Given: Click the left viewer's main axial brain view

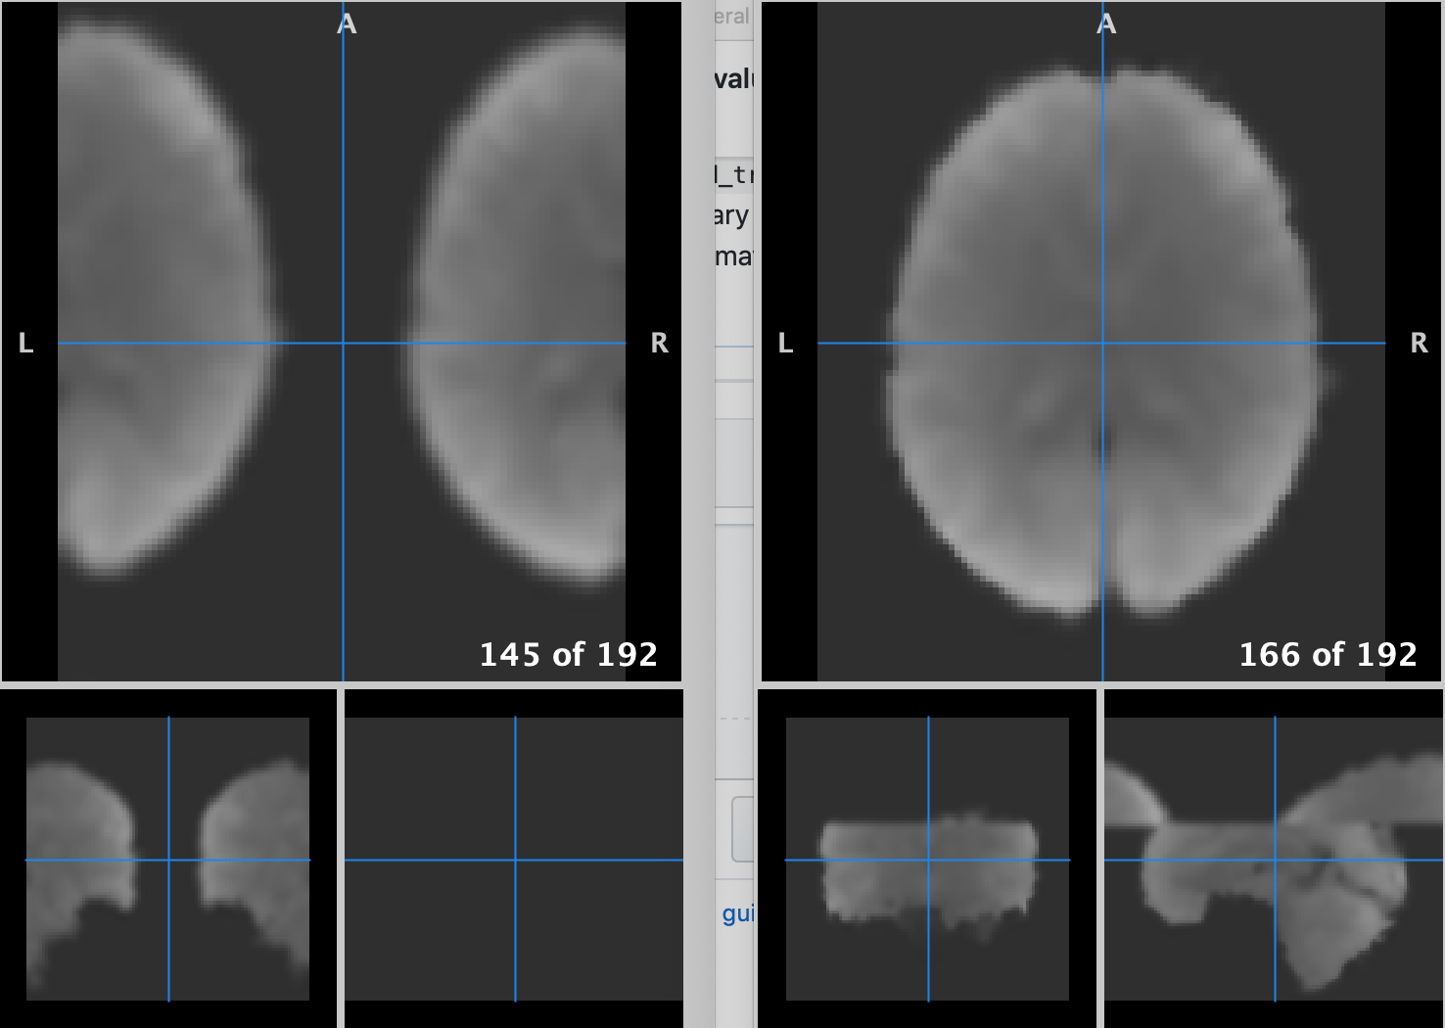Looking at the screenshot, I should coord(342,341).
